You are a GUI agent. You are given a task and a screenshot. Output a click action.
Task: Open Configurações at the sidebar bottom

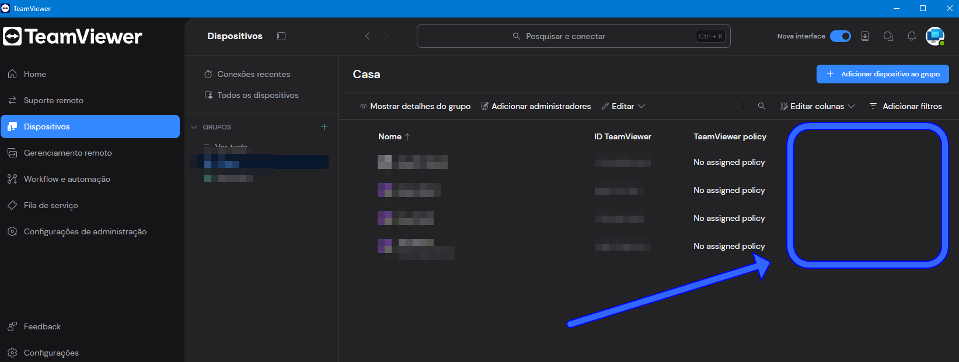[51, 353]
